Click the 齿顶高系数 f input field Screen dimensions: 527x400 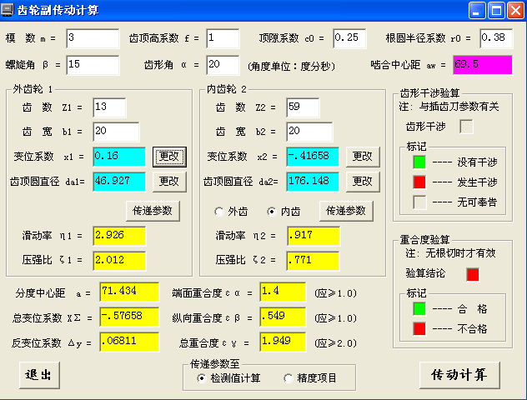223,38
